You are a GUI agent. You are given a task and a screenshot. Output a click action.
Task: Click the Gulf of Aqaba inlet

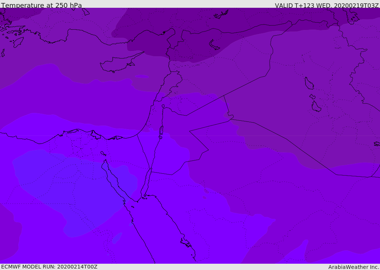coord(148,182)
